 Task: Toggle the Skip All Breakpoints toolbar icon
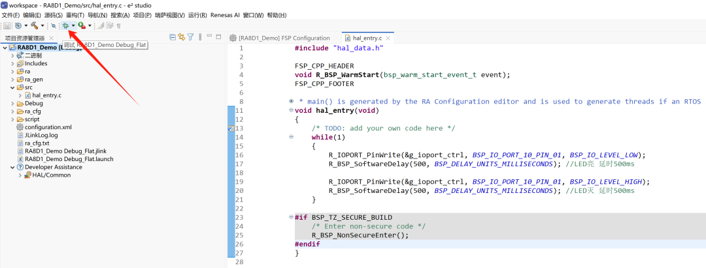(x=54, y=26)
